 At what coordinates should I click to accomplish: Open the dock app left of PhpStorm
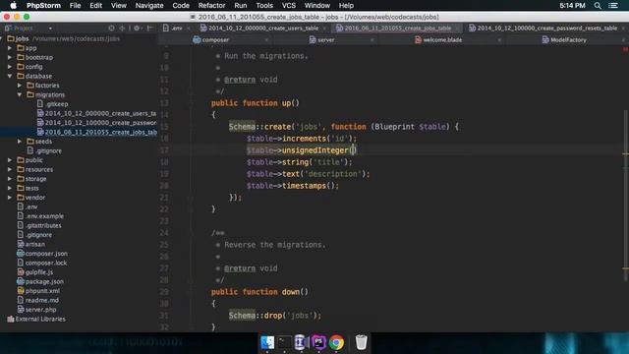pos(301,342)
